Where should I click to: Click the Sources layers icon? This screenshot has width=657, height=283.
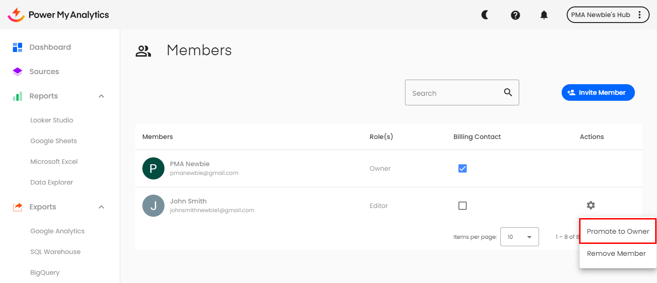[18, 72]
